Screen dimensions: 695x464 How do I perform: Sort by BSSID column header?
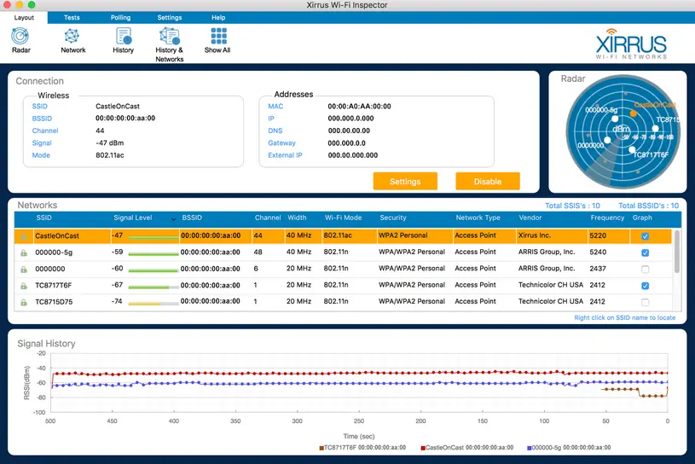[192, 217]
